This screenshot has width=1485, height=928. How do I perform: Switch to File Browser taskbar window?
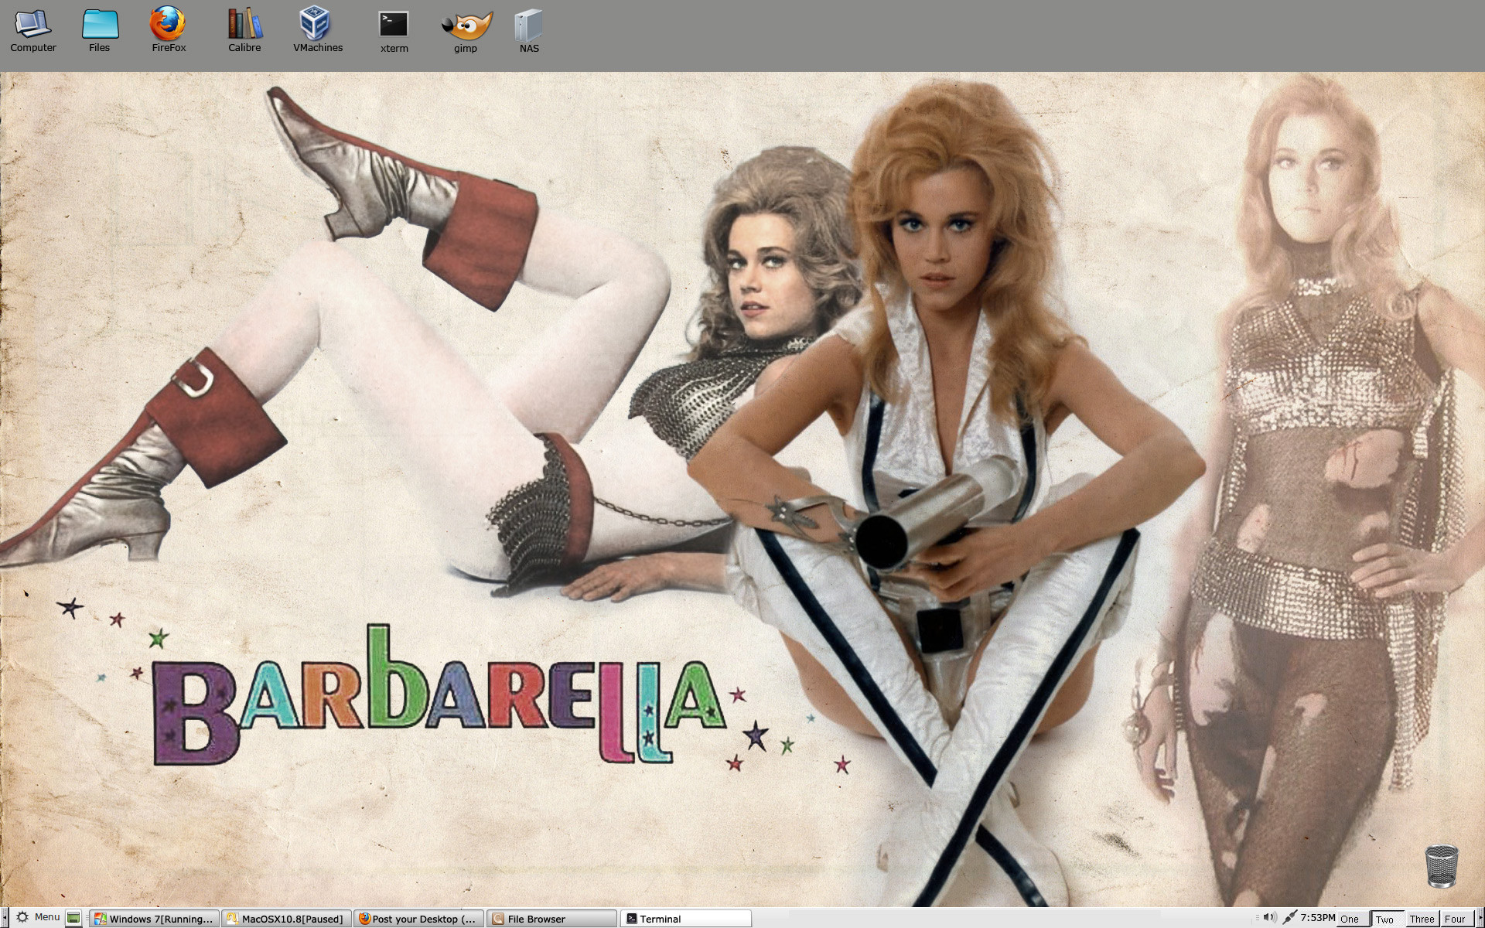tap(551, 919)
